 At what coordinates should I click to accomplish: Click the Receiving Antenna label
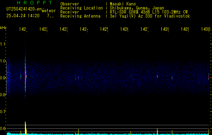[x=81, y=16]
